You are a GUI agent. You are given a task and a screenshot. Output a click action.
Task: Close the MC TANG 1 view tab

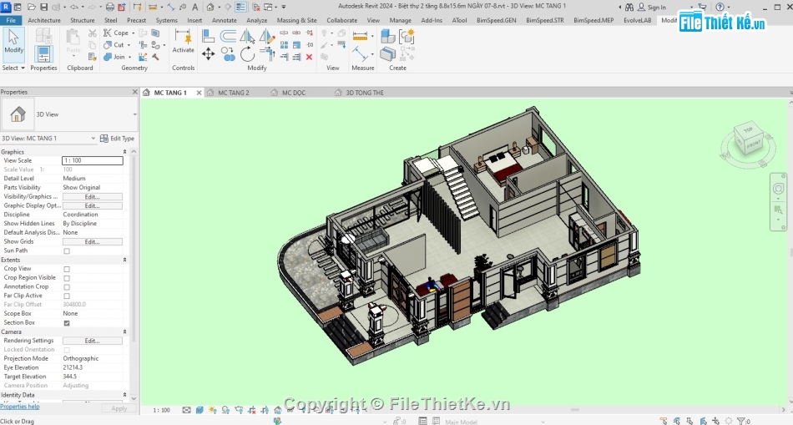[x=199, y=93]
